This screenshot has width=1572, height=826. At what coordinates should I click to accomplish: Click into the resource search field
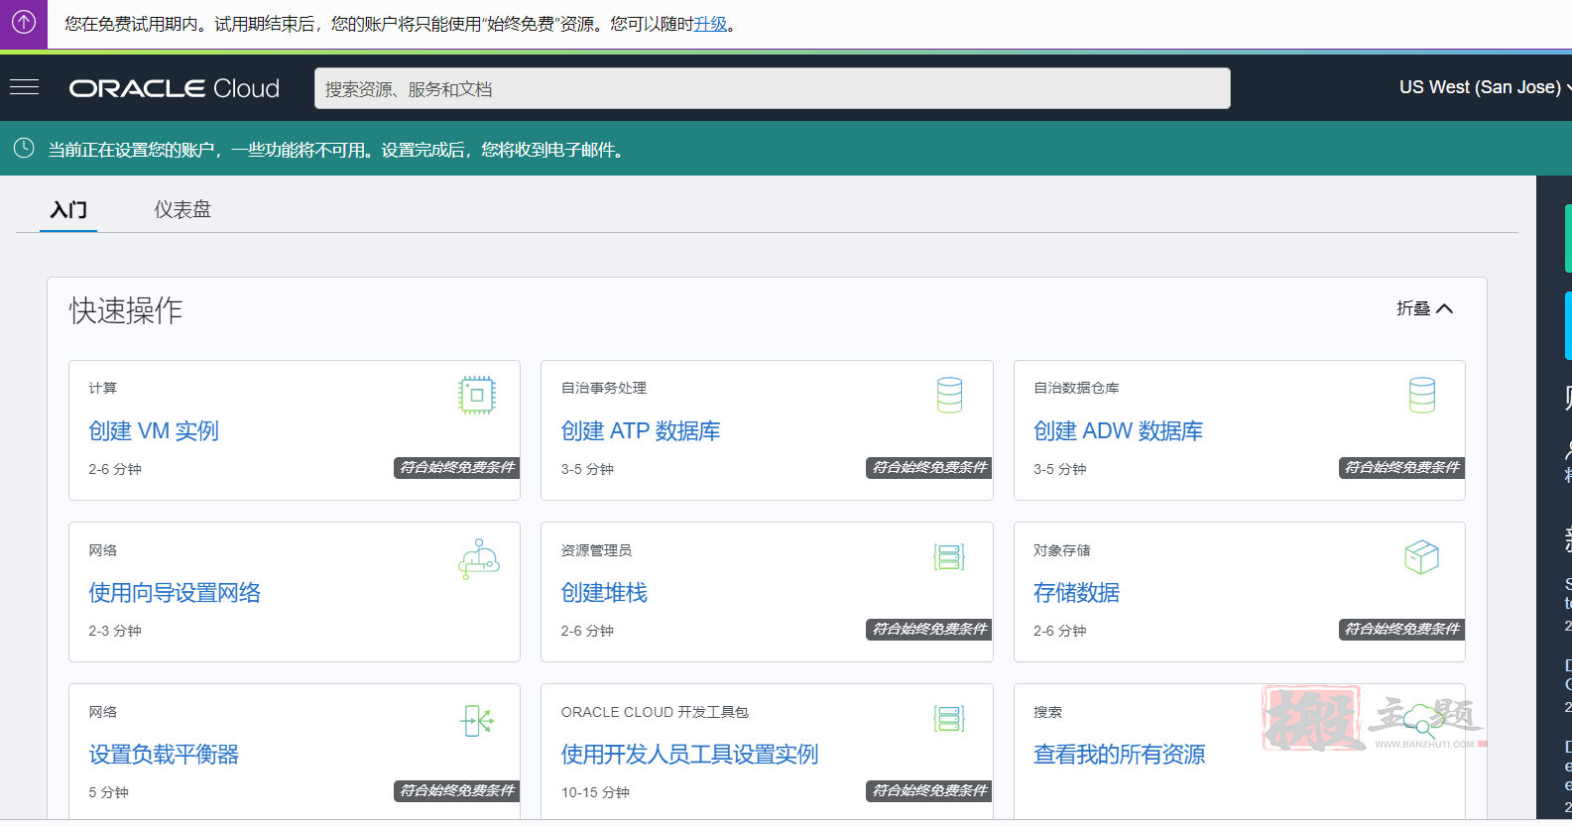pos(773,88)
